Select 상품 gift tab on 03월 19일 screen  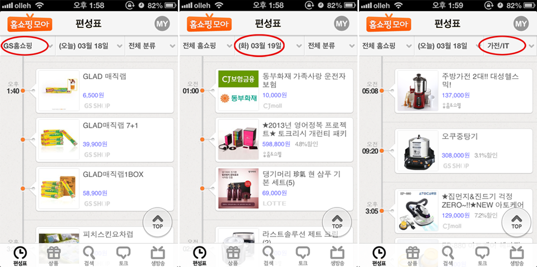[x=234, y=256]
